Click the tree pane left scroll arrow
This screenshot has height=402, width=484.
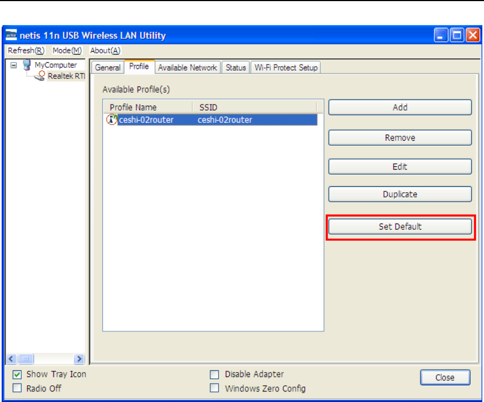click(x=11, y=359)
